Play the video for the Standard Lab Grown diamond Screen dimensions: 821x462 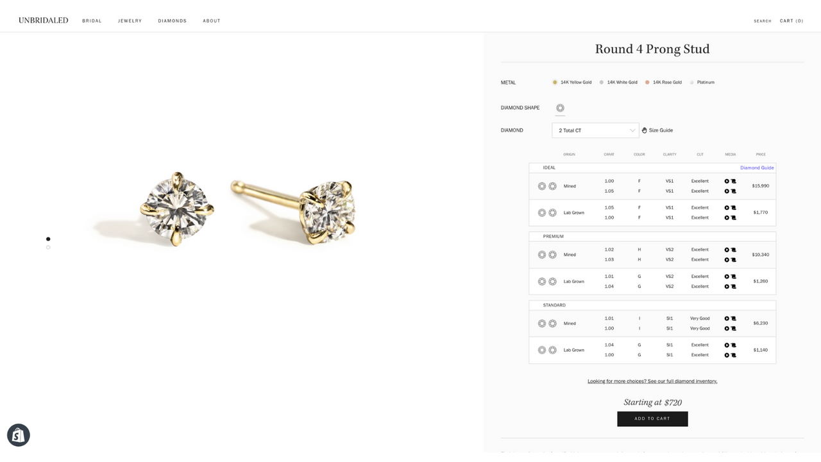(726, 345)
